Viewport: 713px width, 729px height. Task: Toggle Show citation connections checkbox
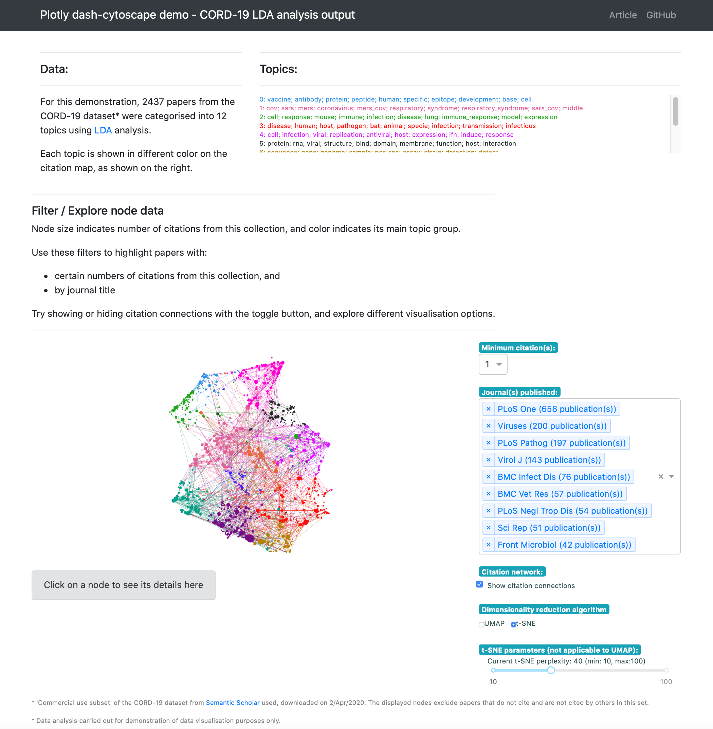[479, 584]
